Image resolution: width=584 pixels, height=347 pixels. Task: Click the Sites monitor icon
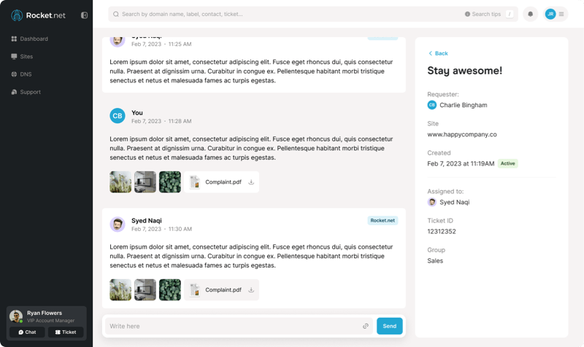pyautogui.click(x=14, y=57)
